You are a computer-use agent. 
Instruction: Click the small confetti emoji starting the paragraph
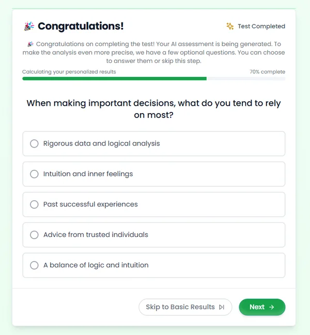(x=30, y=44)
